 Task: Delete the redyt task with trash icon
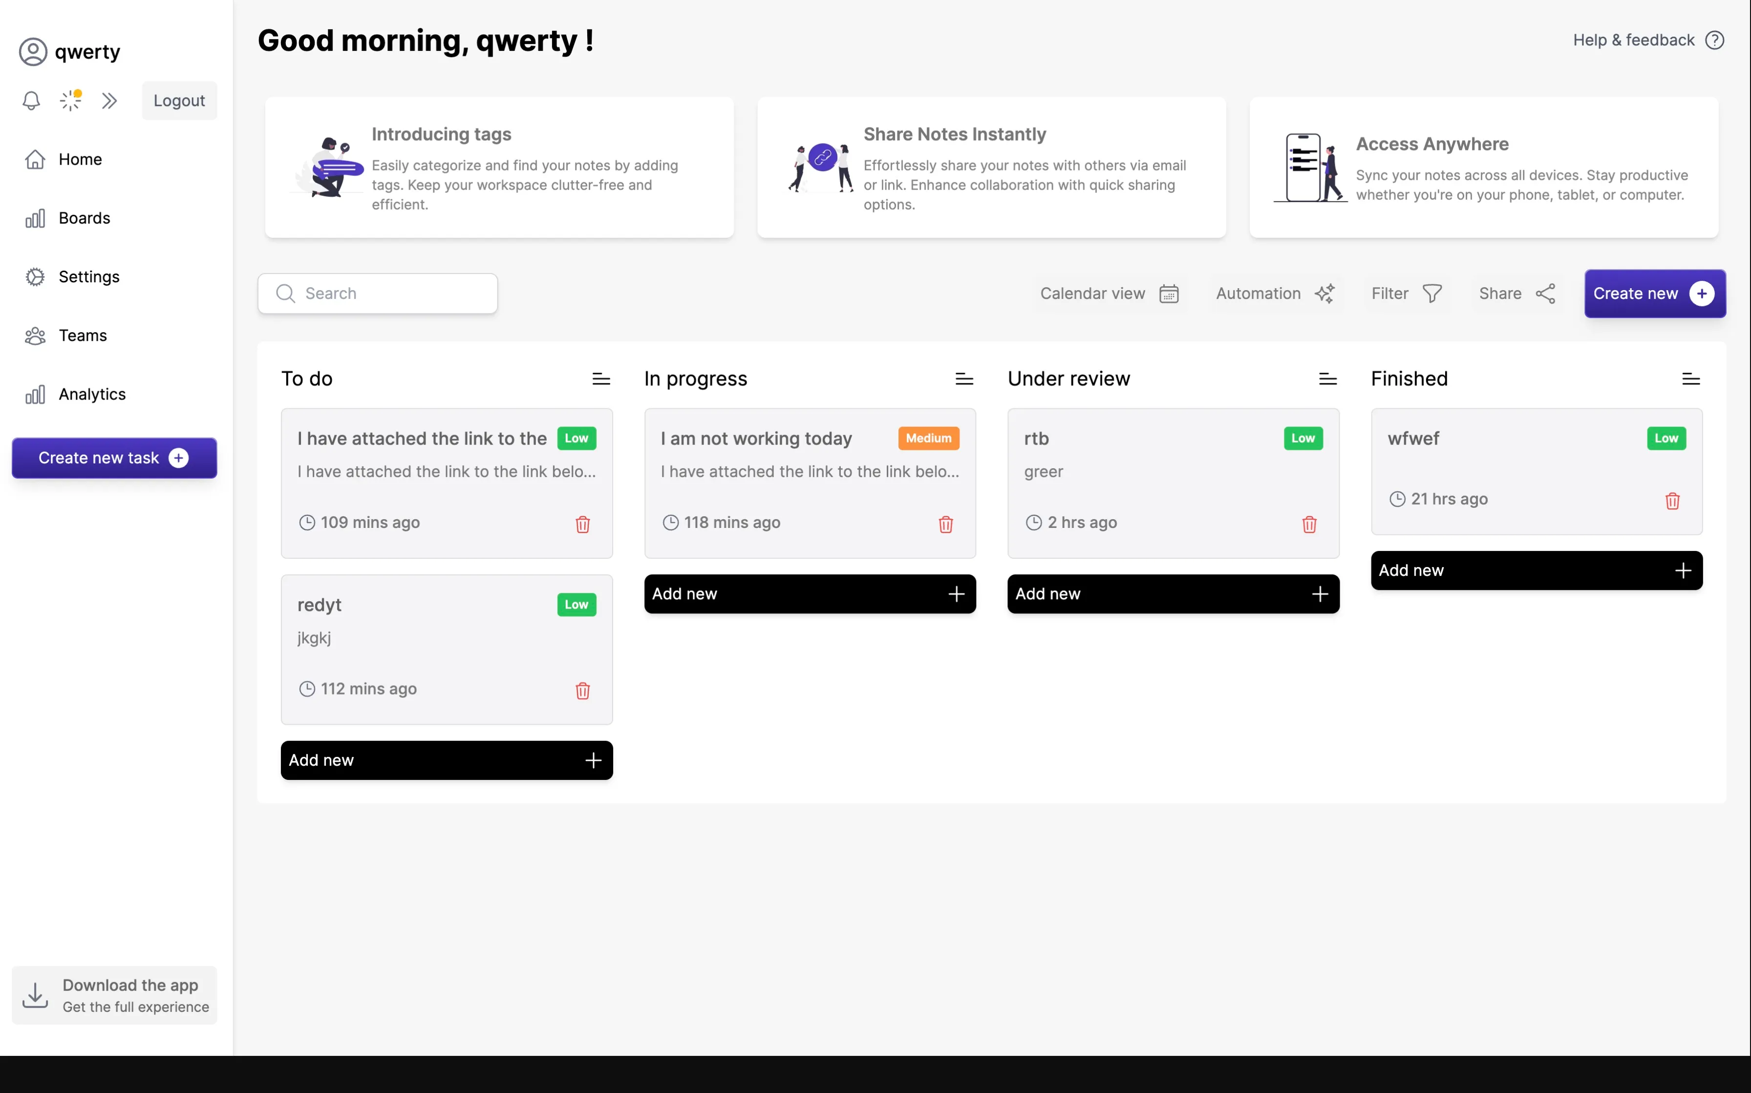tap(583, 691)
